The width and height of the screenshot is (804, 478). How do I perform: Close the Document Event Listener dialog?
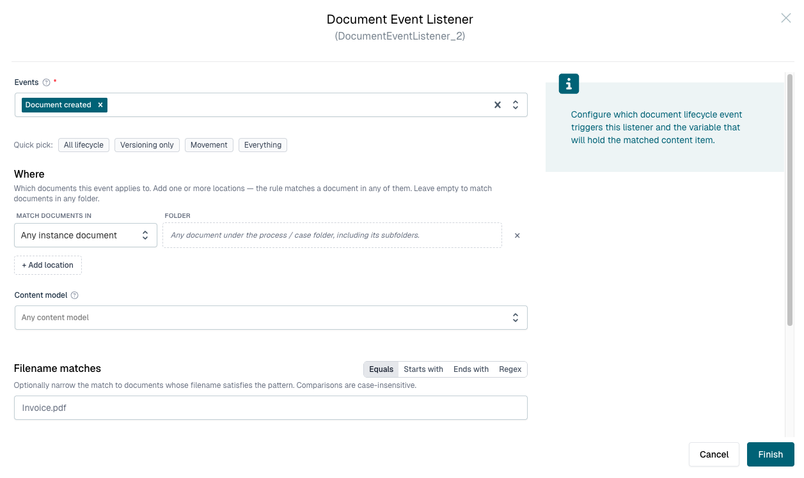coord(785,18)
